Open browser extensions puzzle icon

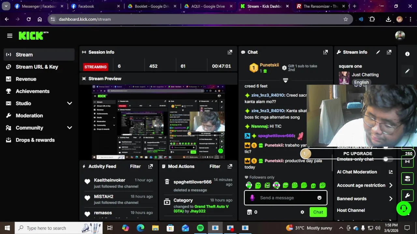click(x=372, y=19)
